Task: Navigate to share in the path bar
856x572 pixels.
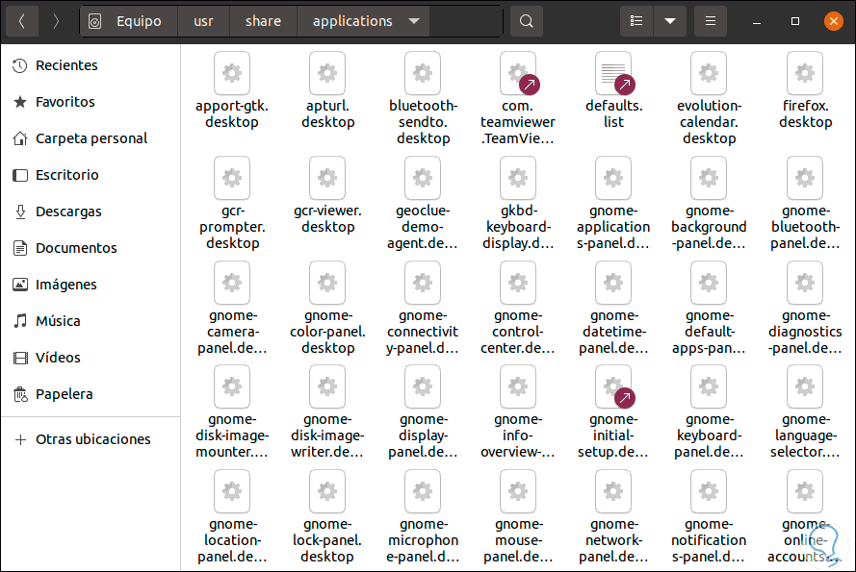Action: pyautogui.click(x=262, y=20)
